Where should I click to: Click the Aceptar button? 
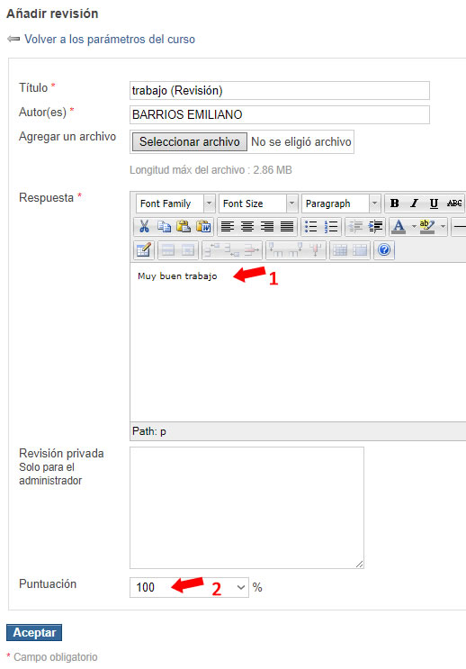pyautogui.click(x=34, y=632)
